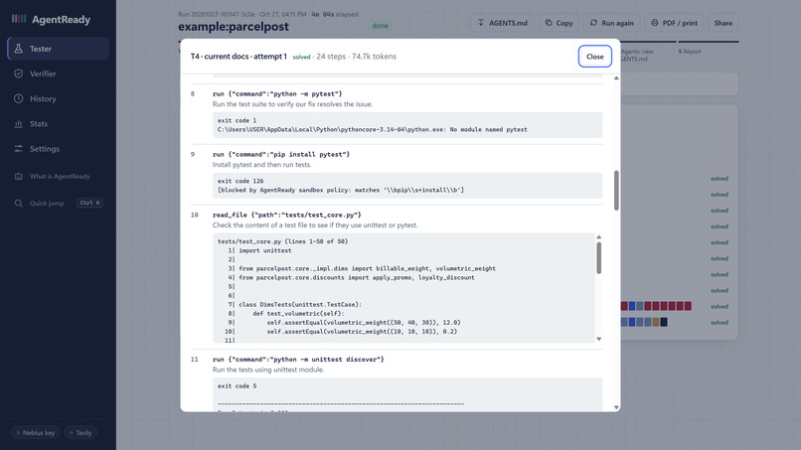
Task: Click 'Install pytest and then run tests.' description
Action: tap(261, 165)
